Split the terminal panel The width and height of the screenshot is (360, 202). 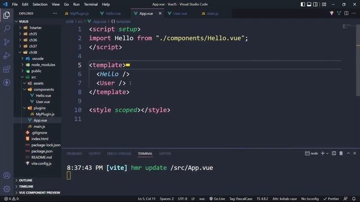coord(334,153)
